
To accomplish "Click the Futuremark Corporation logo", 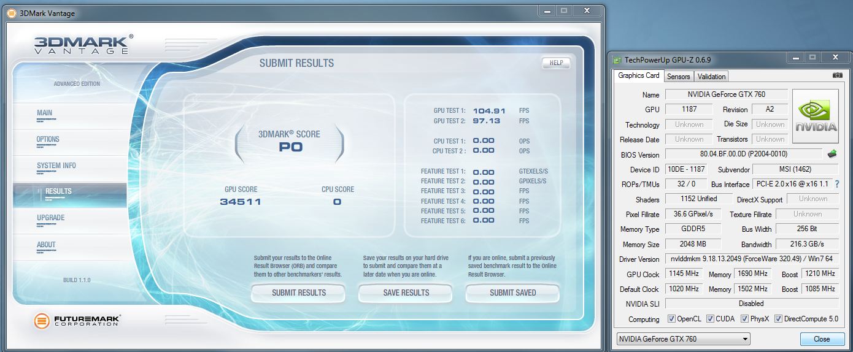I will [x=77, y=320].
